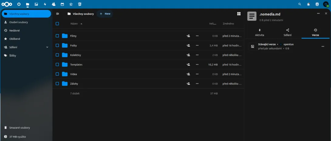Viewport: 331px width, 141px height.
Task: Open actions menu for Filmy folder
Action: 197,36
